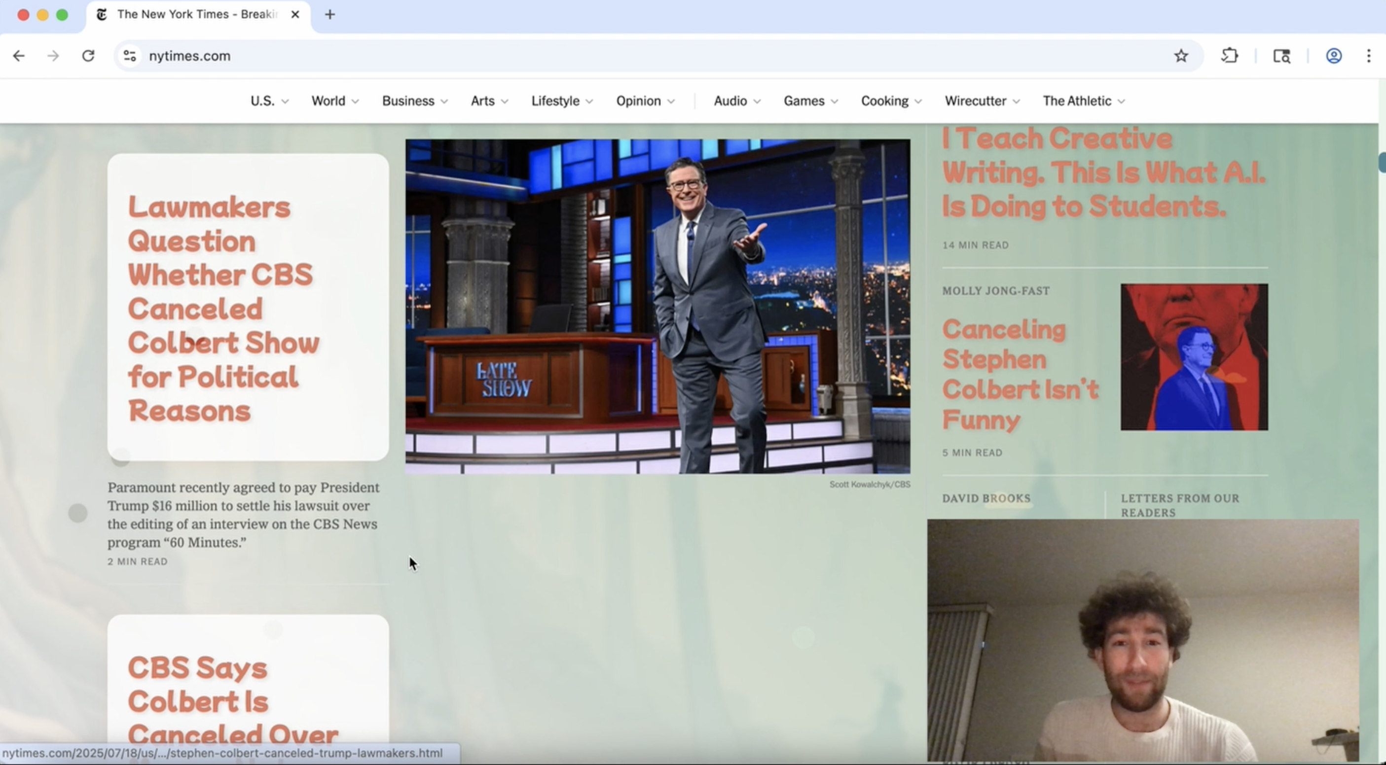Viewport: 1386px width, 765px height.
Task: Expand the U.S. section menu
Action: 270,101
